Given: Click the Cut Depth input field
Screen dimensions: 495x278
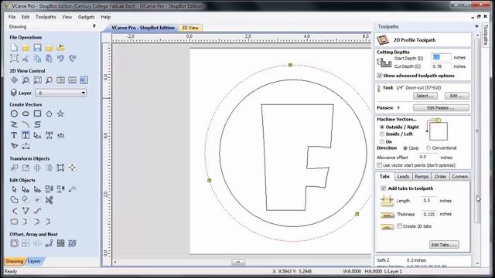Looking at the screenshot, I should (441, 66).
